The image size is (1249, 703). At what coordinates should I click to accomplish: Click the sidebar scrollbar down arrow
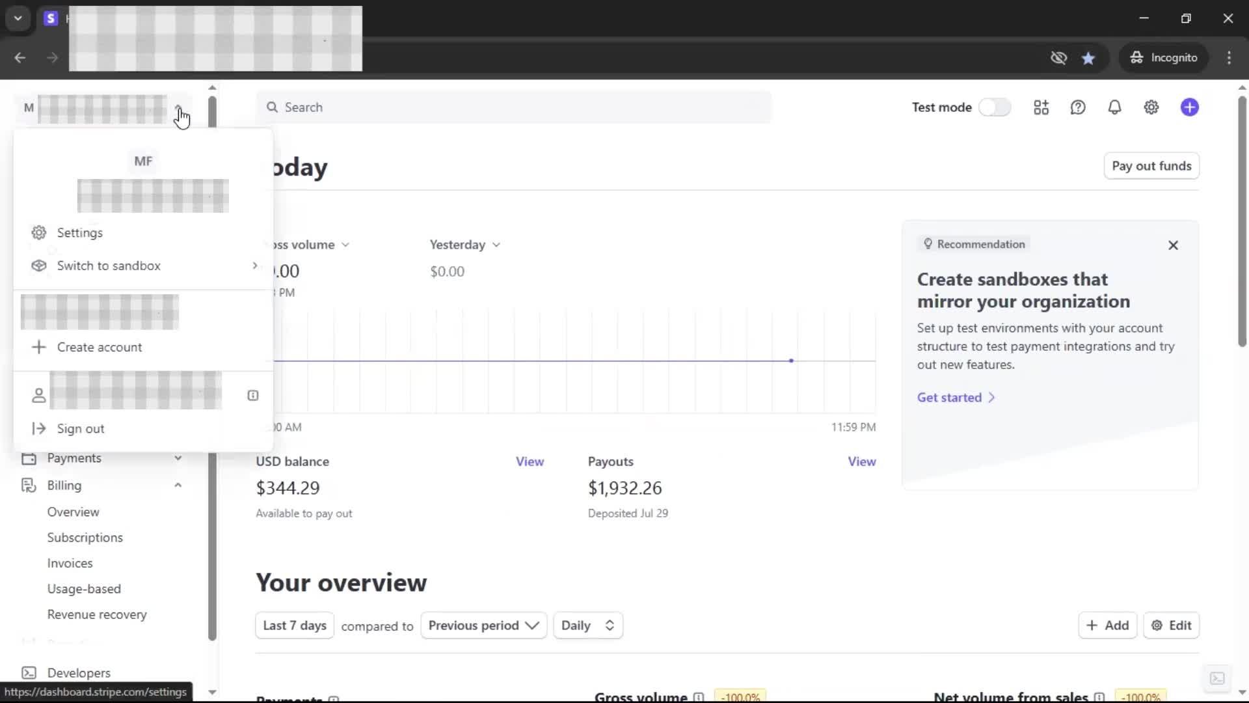pos(212,693)
